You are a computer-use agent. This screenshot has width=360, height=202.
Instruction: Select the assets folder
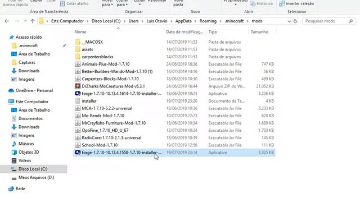click(x=87, y=49)
